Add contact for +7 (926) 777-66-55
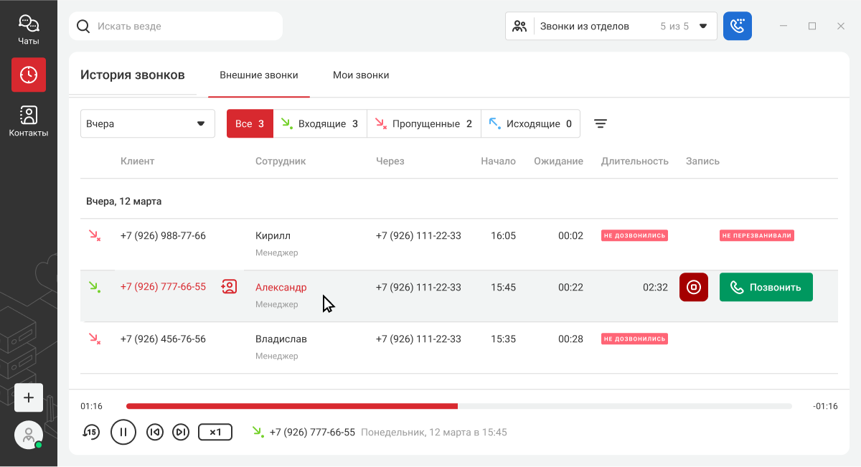861x467 pixels. coord(229,287)
